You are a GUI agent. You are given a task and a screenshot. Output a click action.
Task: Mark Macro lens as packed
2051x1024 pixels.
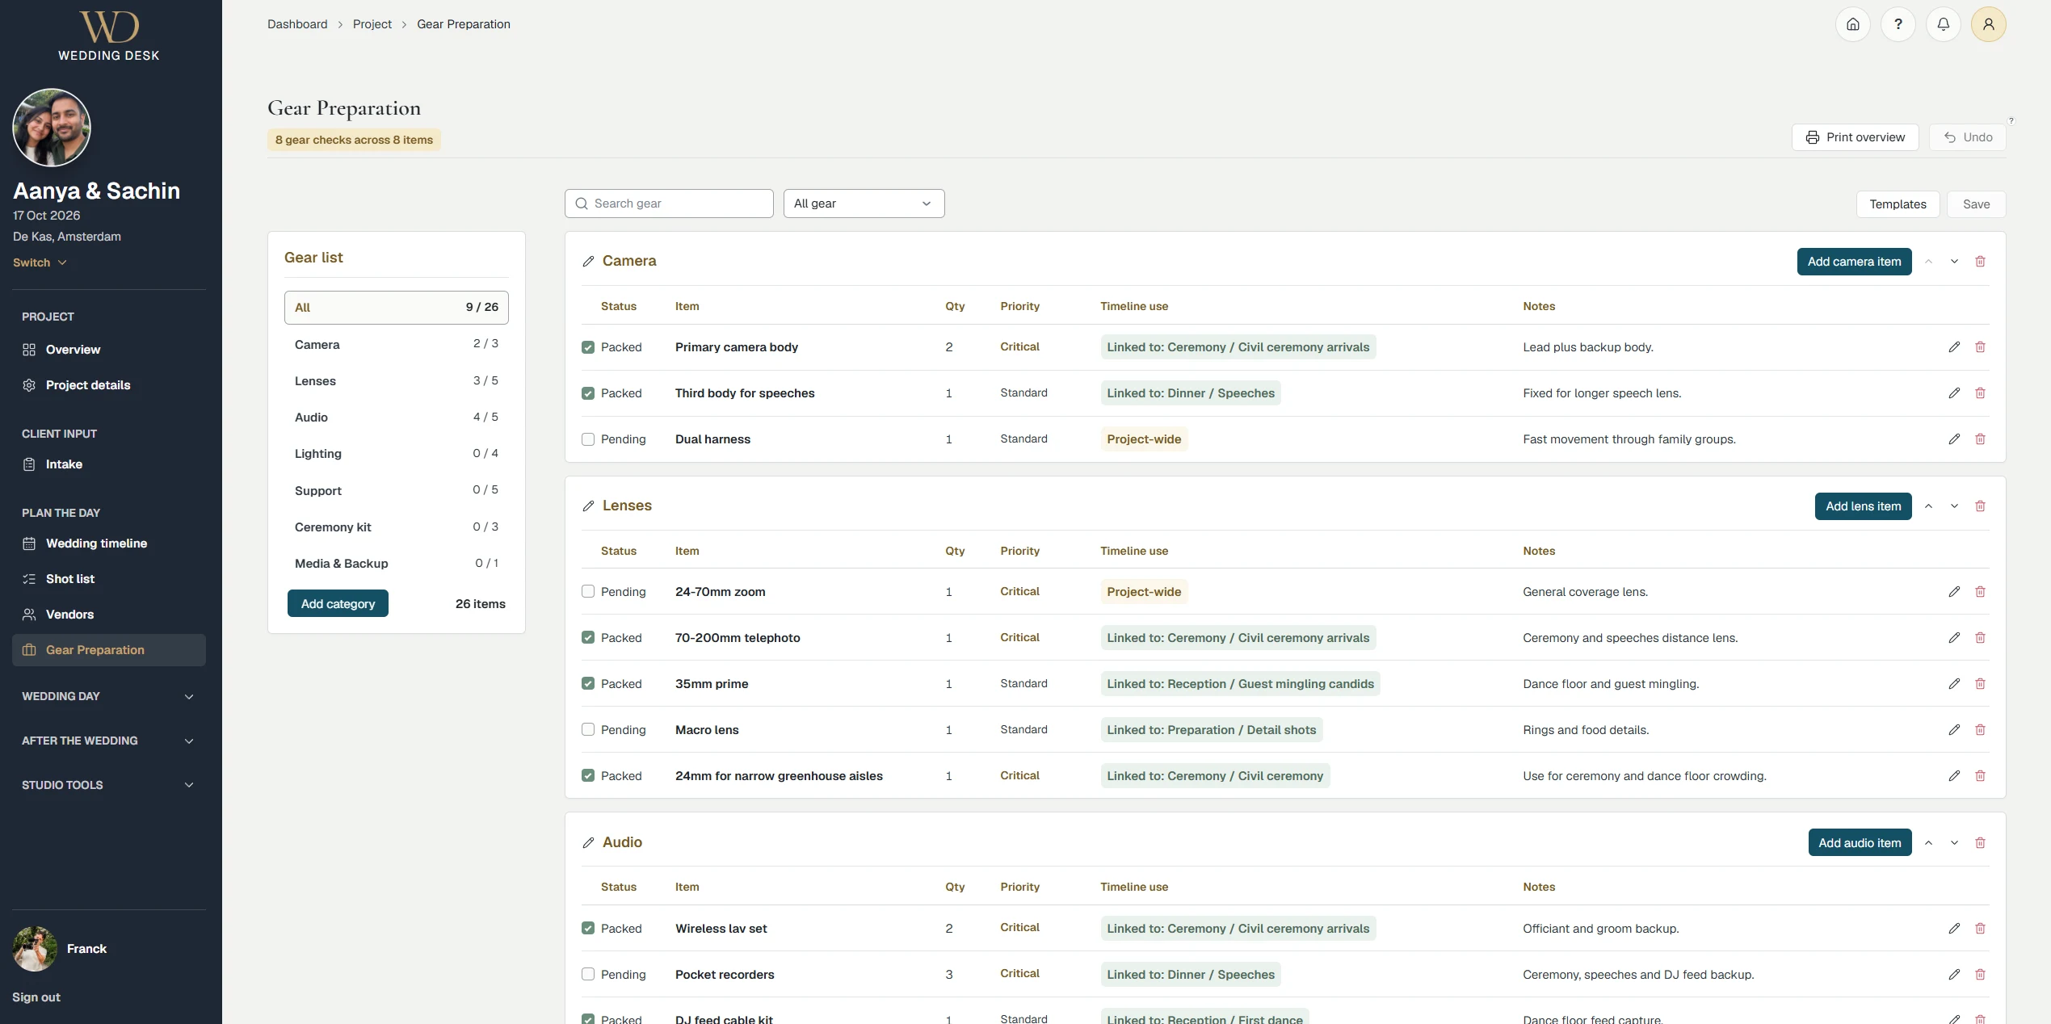(x=588, y=730)
